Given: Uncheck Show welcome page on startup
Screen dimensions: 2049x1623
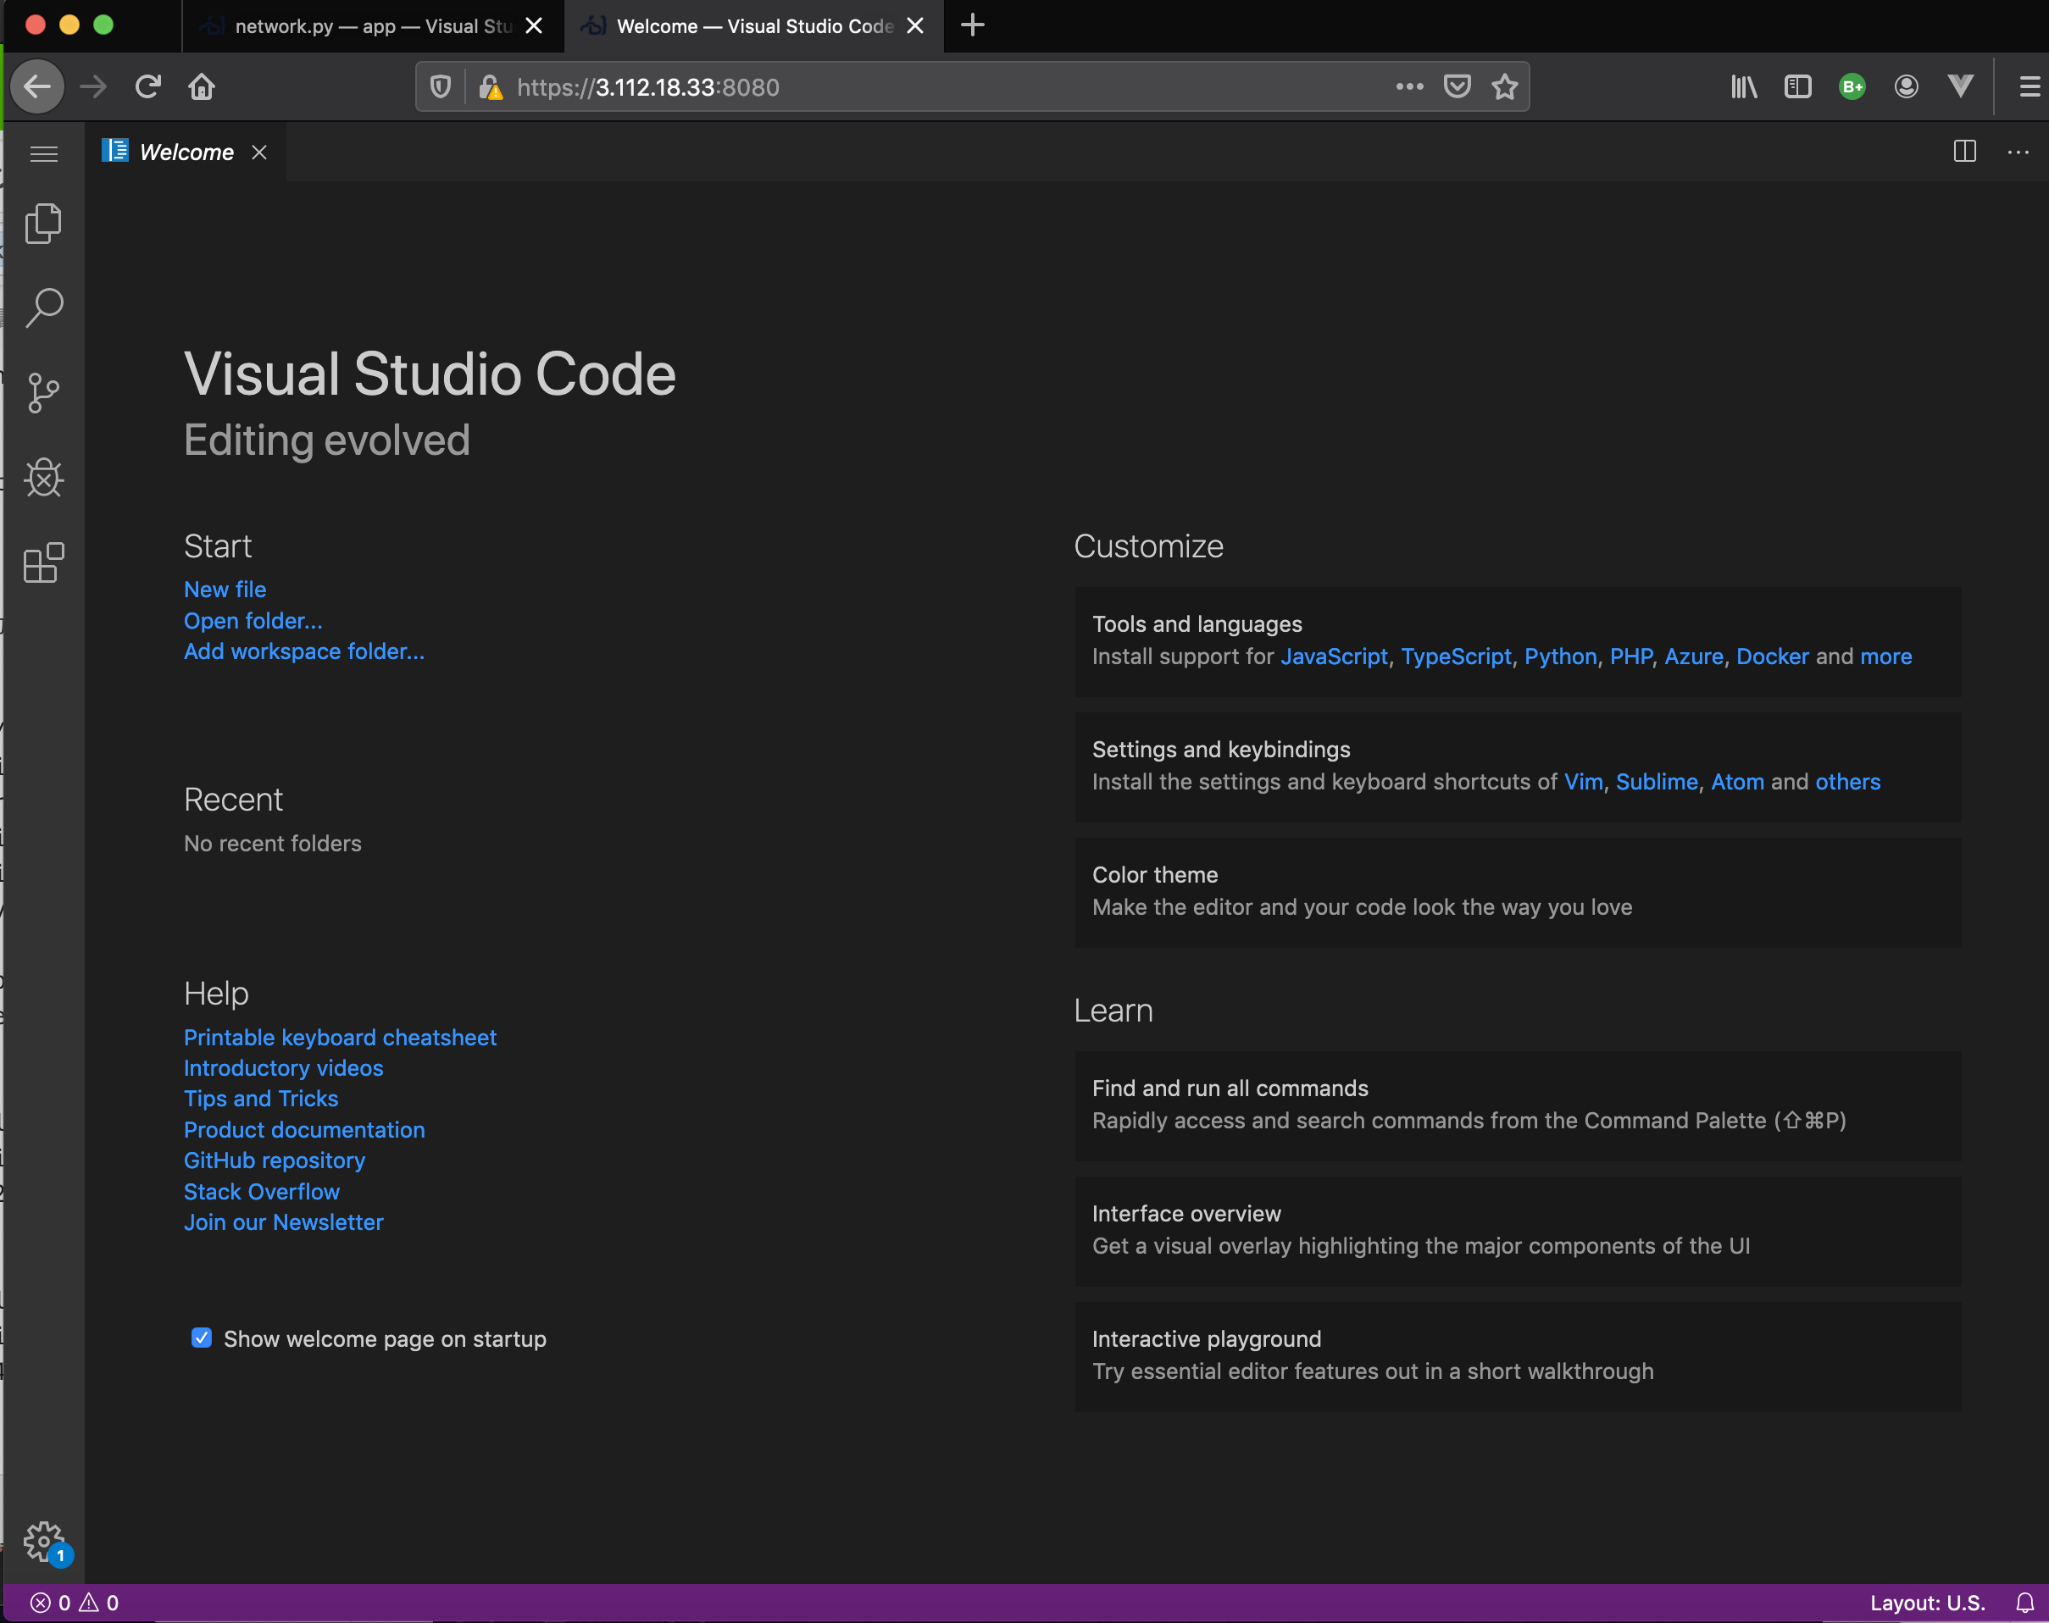Looking at the screenshot, I should point(202,1338).
